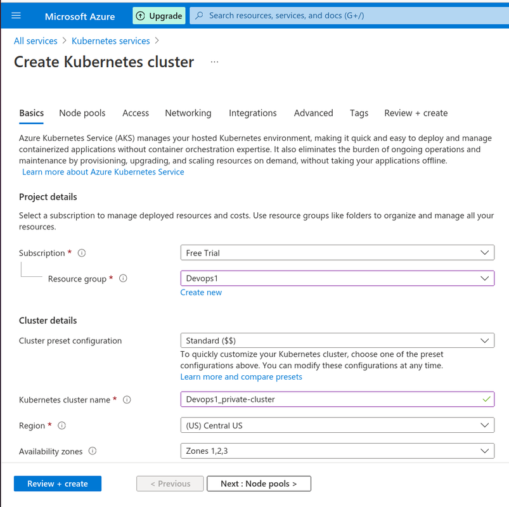Click the Upgrade arrow circle icon
The image size is (509, 507).
pyautogui.click(x=140, y=16)
